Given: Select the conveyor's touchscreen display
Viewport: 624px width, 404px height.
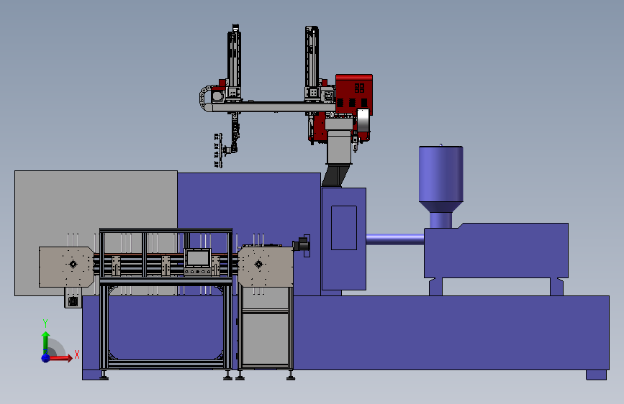Looking at the screenshot, I should (x=198, y=259).
